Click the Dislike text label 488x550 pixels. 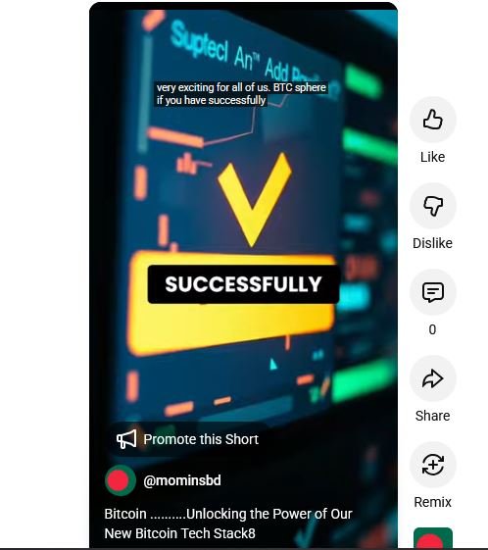pyautogui.click(x=432, y=243)
